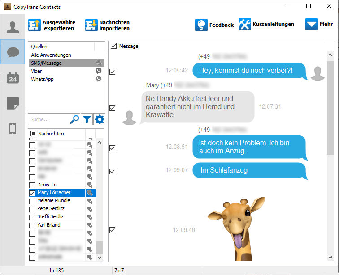Screen dimensions: 339x275
Task: Click the 'Ist doch kein Problem' bubble
Action: [x=249, y=147]
